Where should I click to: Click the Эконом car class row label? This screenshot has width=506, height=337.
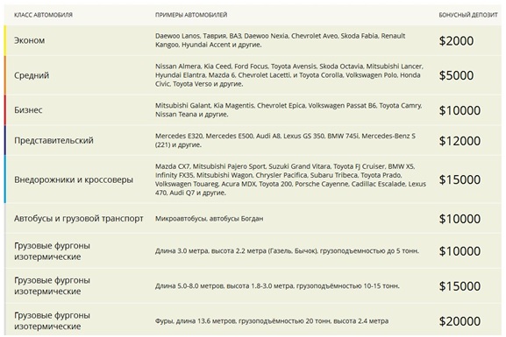(x=29, y=40)
